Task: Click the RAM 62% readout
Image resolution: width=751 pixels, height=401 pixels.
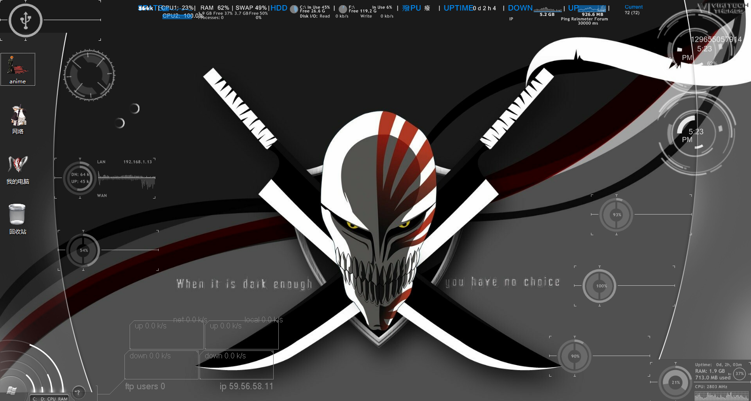Action: [215, 8]
